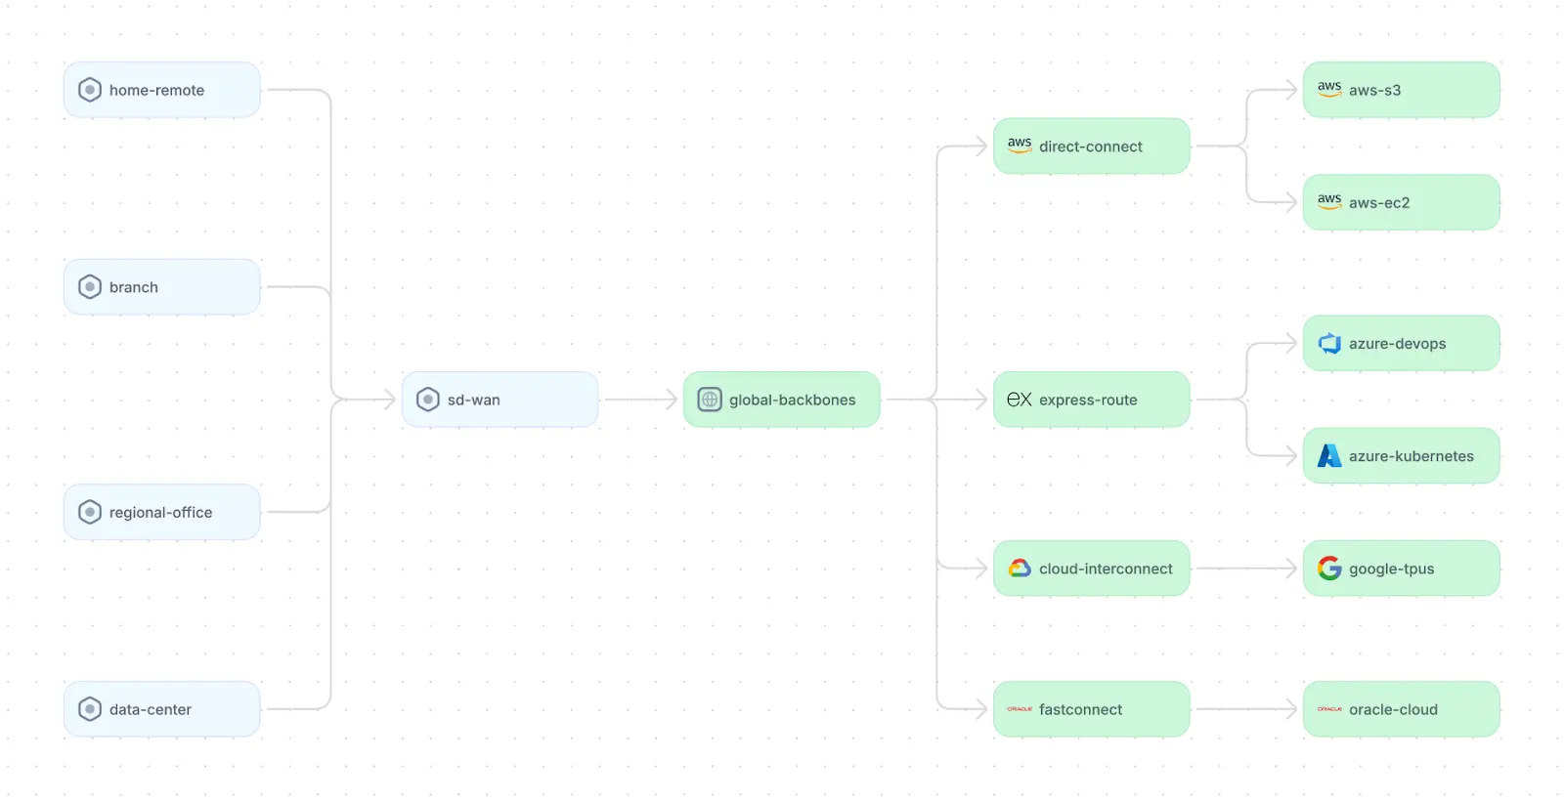Click the AWS logo on direct-connect node
The width and height of the screenshot is (1564, 802).
pyautogui.click(x=1020, y=146)
